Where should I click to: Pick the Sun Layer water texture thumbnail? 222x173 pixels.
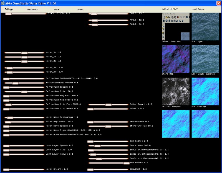[x=205, y=59]
